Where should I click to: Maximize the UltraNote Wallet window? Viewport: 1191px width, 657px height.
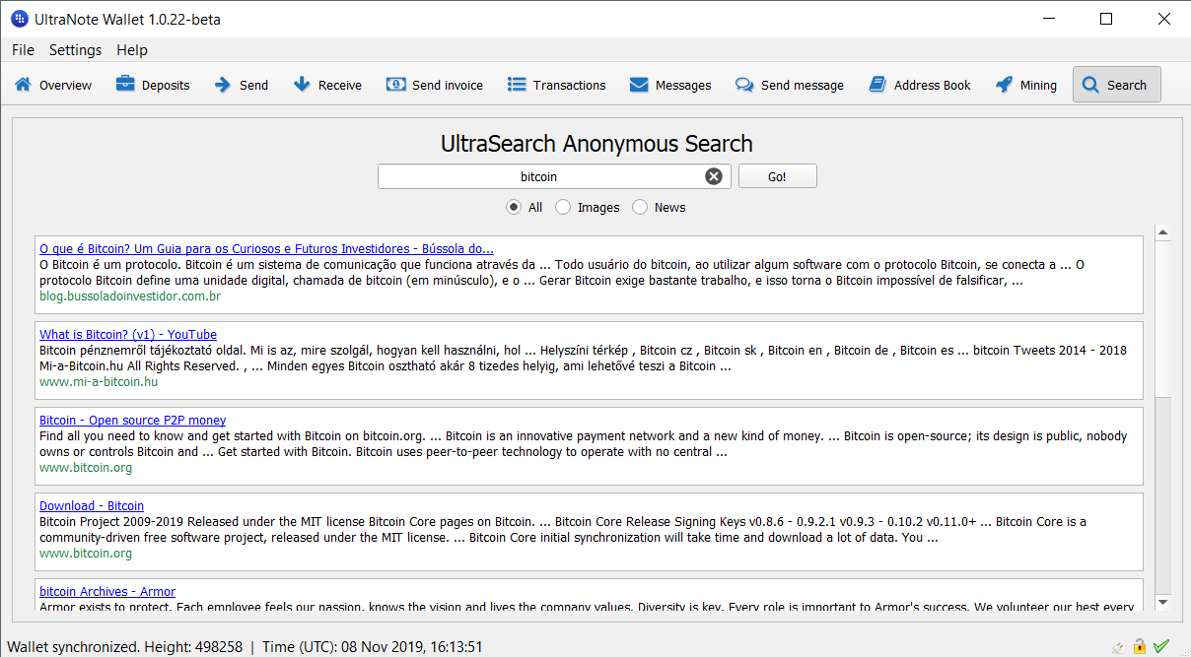tap(1106, 19)
